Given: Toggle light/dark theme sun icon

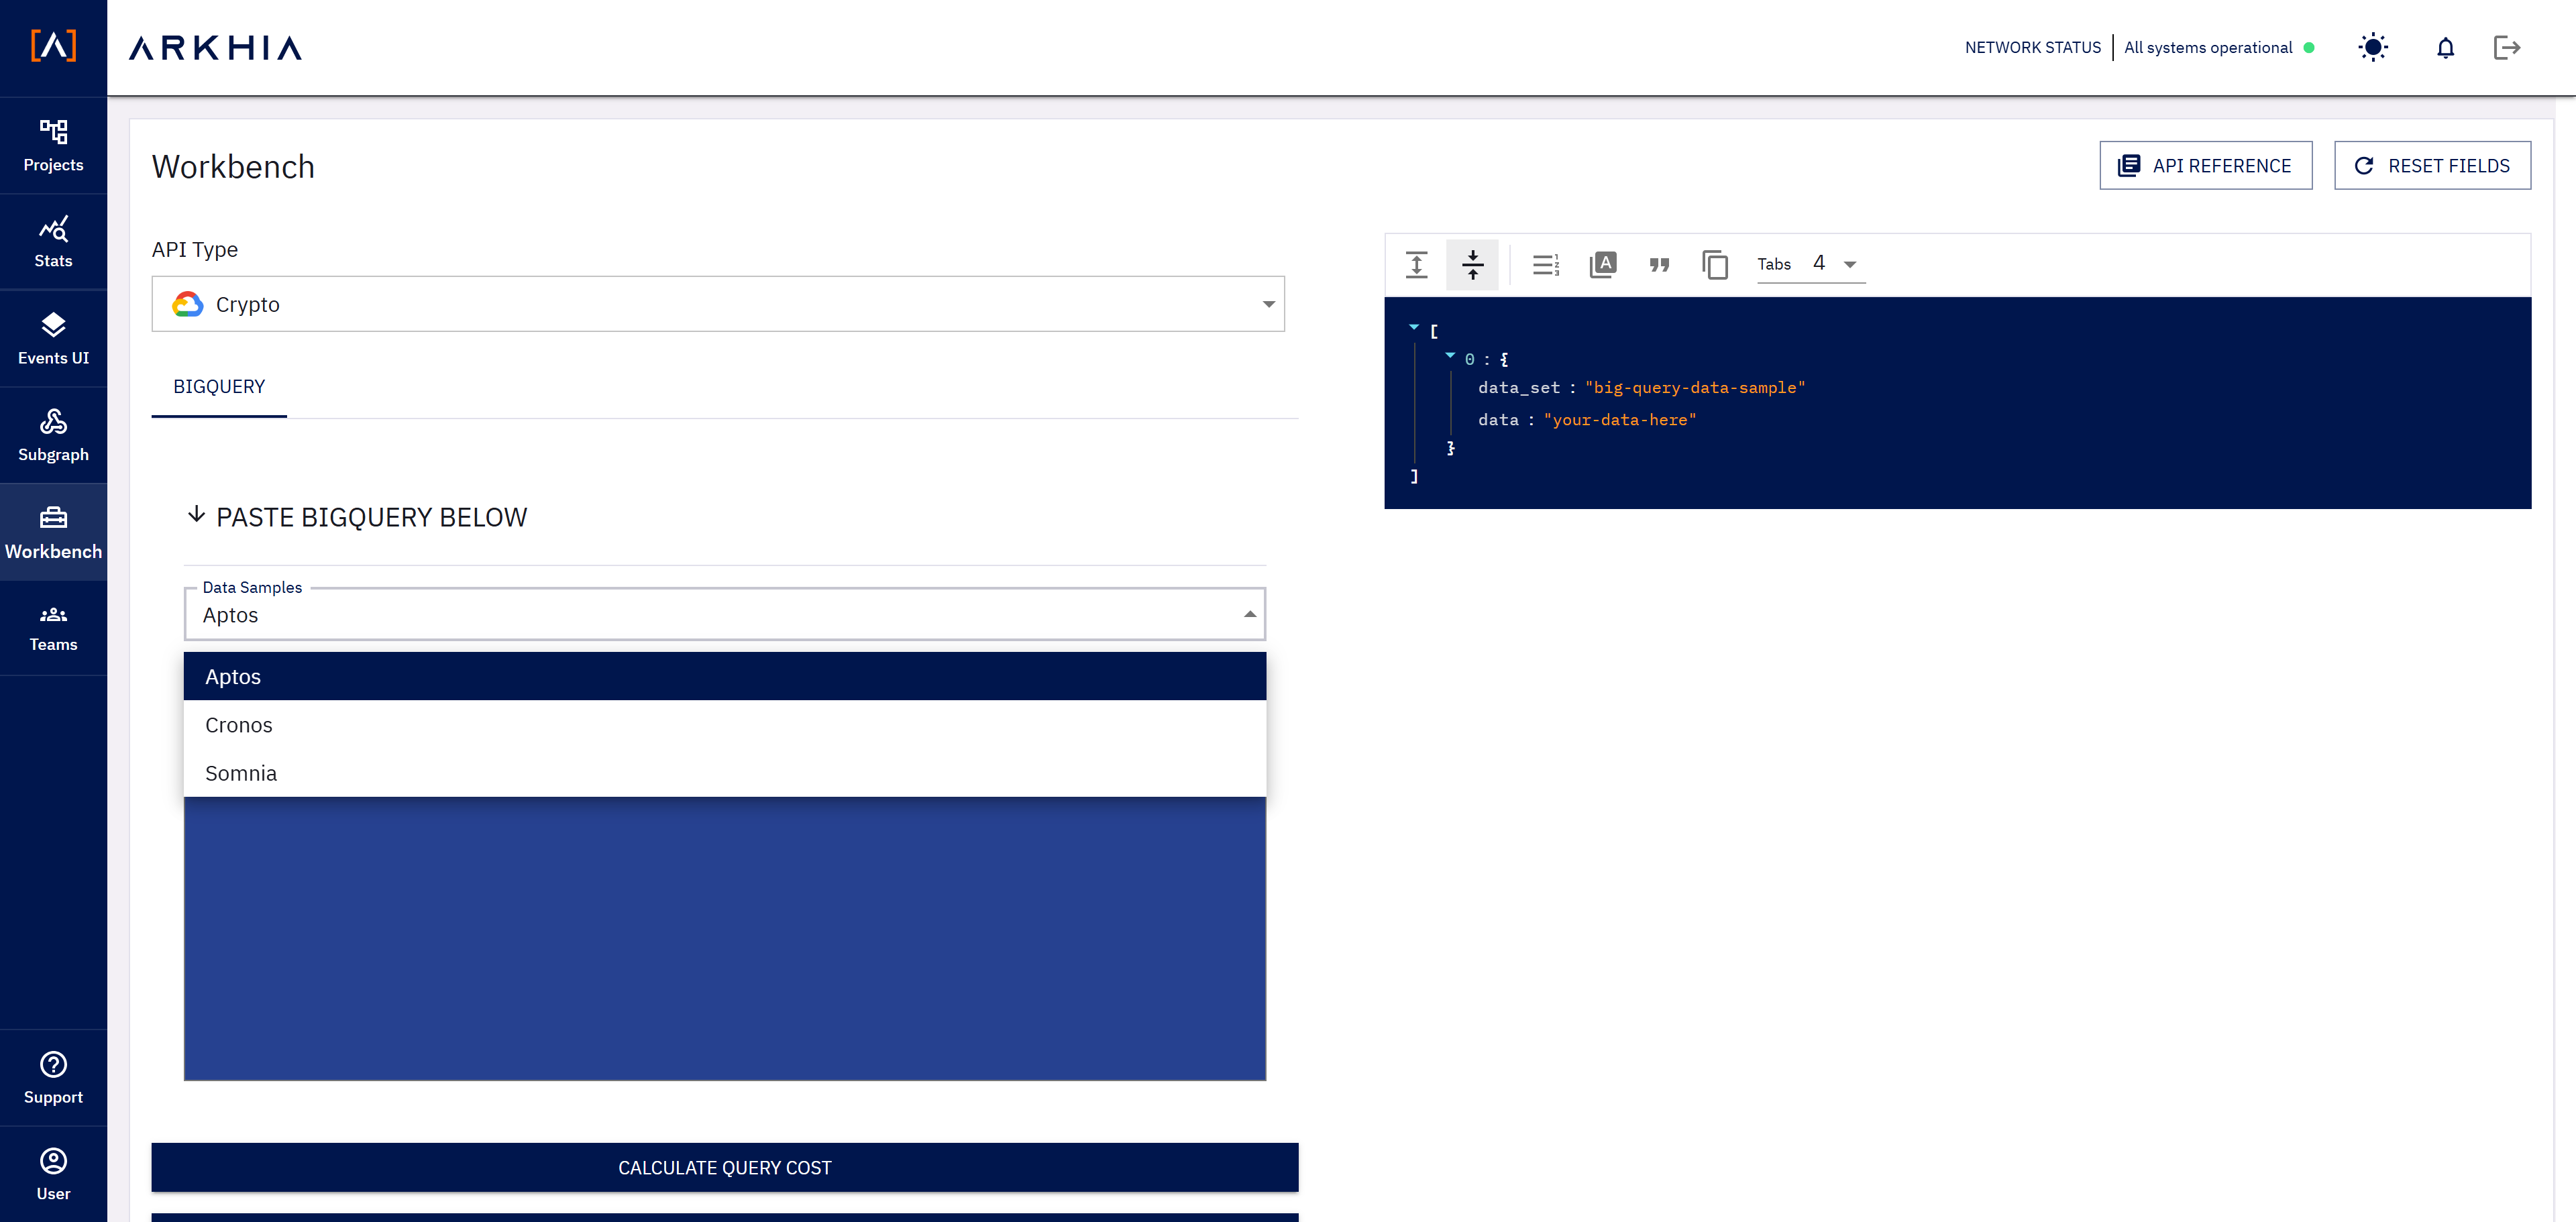Looking at the screenshot, I should pos(2373,47).
